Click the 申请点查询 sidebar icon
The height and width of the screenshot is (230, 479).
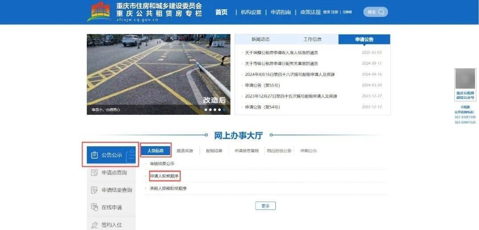(94, 173)
